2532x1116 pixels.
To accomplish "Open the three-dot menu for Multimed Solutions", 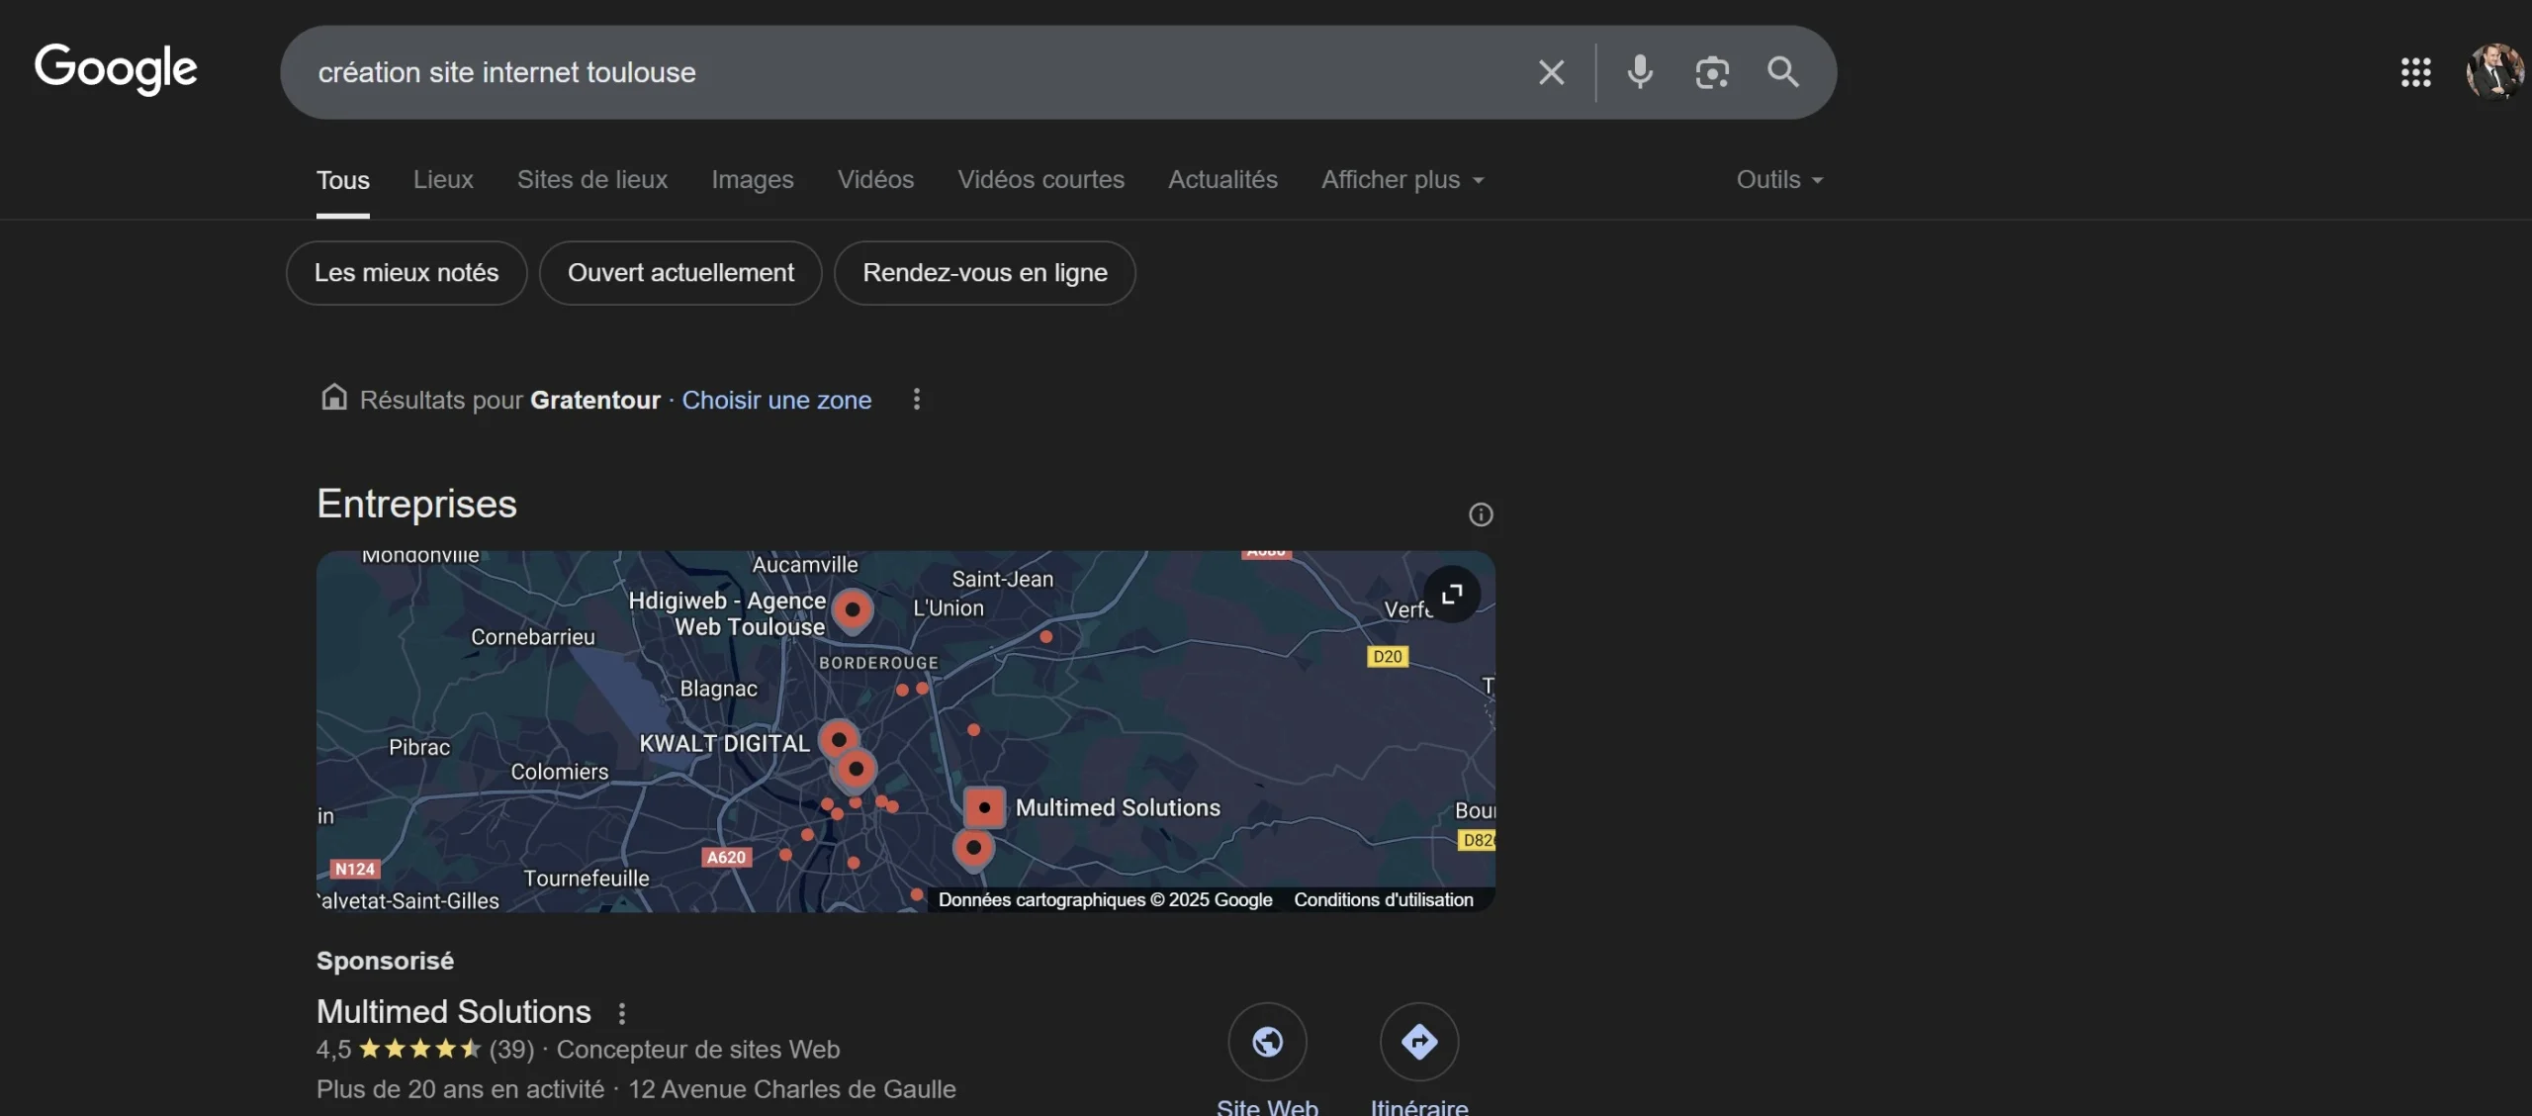I will pos(621,1013).
